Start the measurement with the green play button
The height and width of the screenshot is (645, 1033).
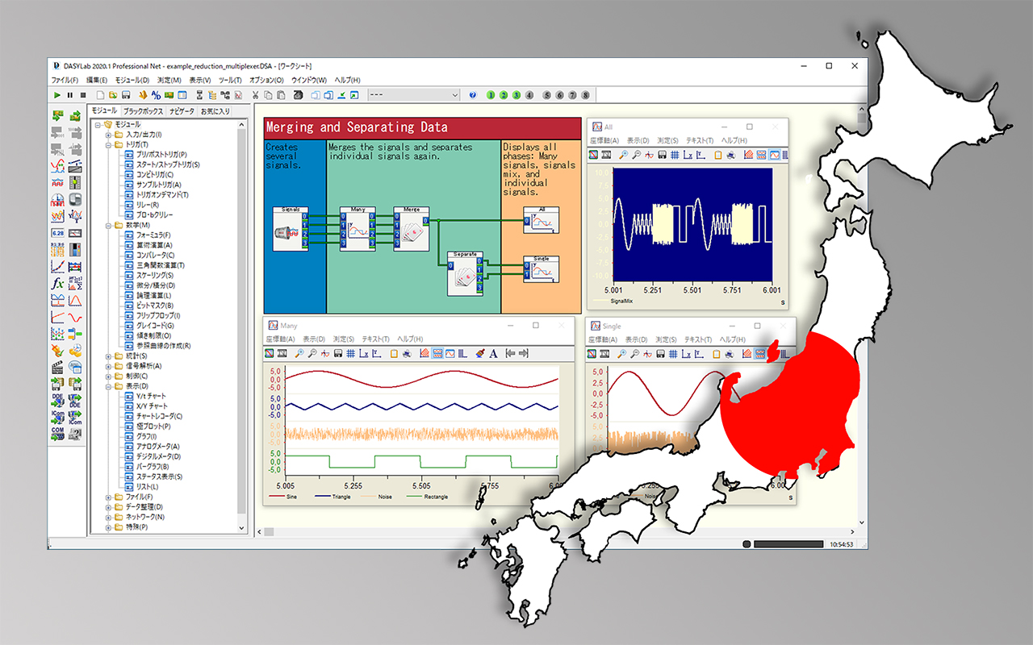(x=57, y=95)
